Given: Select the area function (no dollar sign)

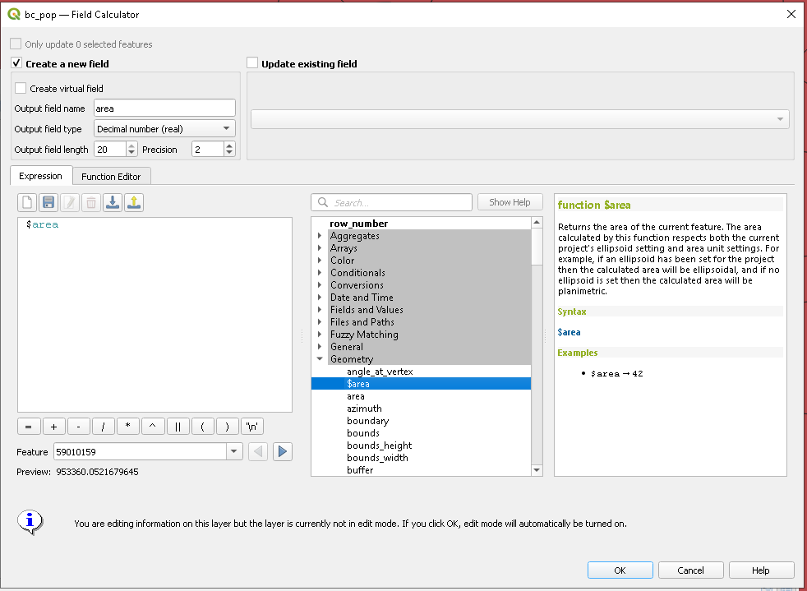Looking at the screenshot, I should [x=356, y=396].
